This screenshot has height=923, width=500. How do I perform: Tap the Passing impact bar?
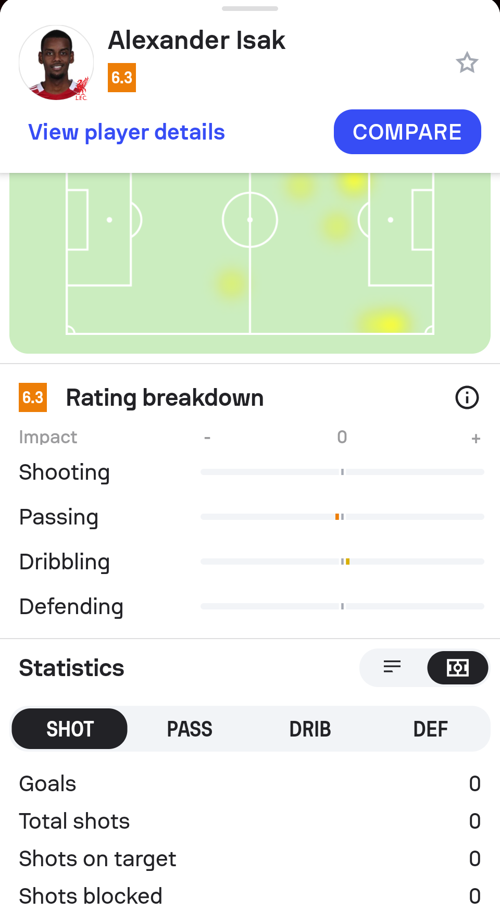(342, 517)
